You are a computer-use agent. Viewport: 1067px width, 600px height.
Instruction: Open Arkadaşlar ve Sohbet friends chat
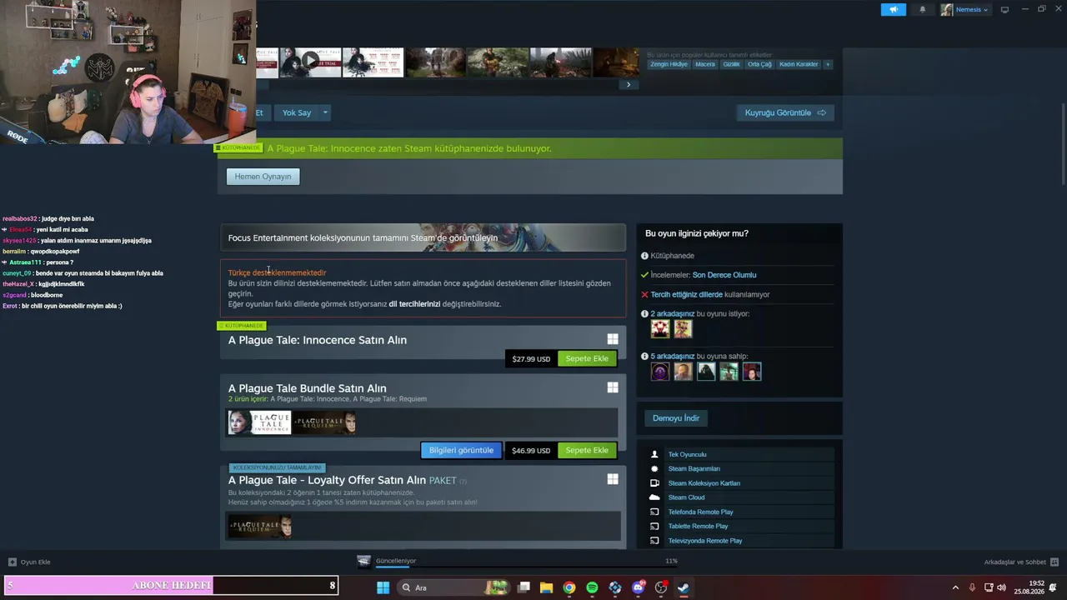[1021, 562]
